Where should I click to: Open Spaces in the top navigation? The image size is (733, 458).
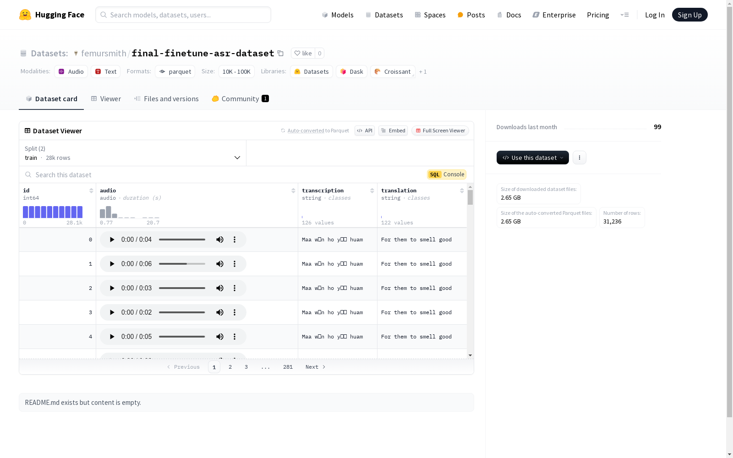coord(430,15)
